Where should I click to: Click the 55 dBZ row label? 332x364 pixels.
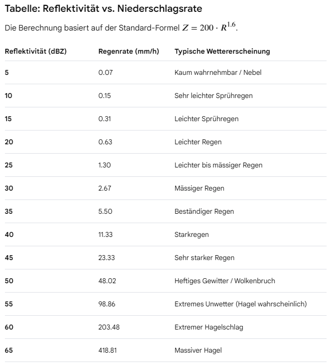point(8,304)
